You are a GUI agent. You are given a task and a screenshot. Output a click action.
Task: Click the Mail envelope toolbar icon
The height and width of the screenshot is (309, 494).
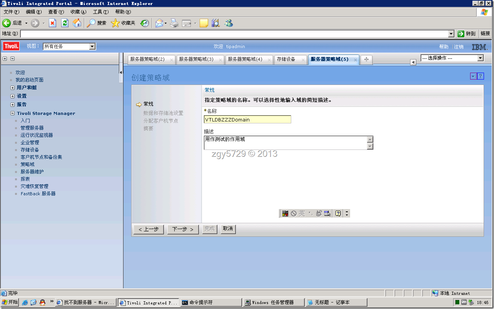(x=159, y=23)
